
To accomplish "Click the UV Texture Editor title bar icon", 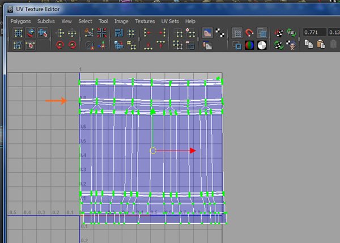I will click(x=10, y=9).
